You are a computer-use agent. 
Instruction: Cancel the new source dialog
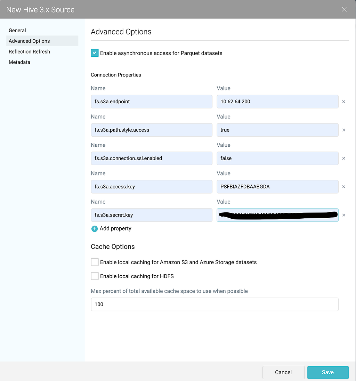tap(283, 372)
